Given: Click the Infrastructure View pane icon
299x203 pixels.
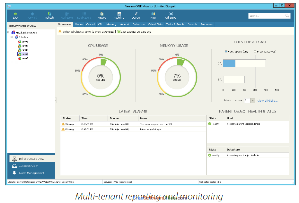Looking at the screenshot, I should 14,159.
